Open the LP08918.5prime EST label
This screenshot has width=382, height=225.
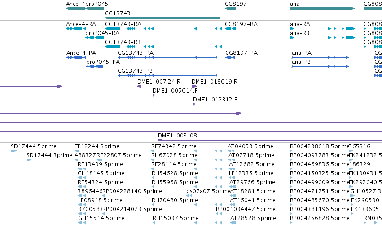(x=100, y=200)
